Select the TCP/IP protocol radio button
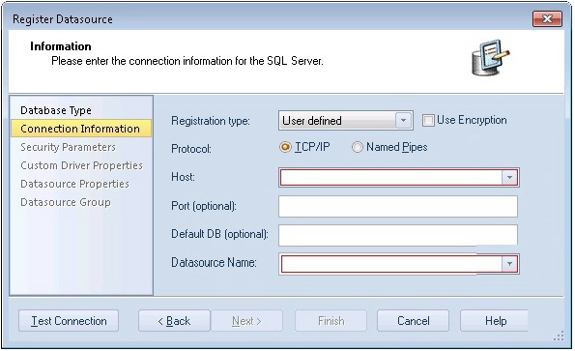Image resolution: width=575 pixels, height=351 pixels. click(x=285, y=147)
